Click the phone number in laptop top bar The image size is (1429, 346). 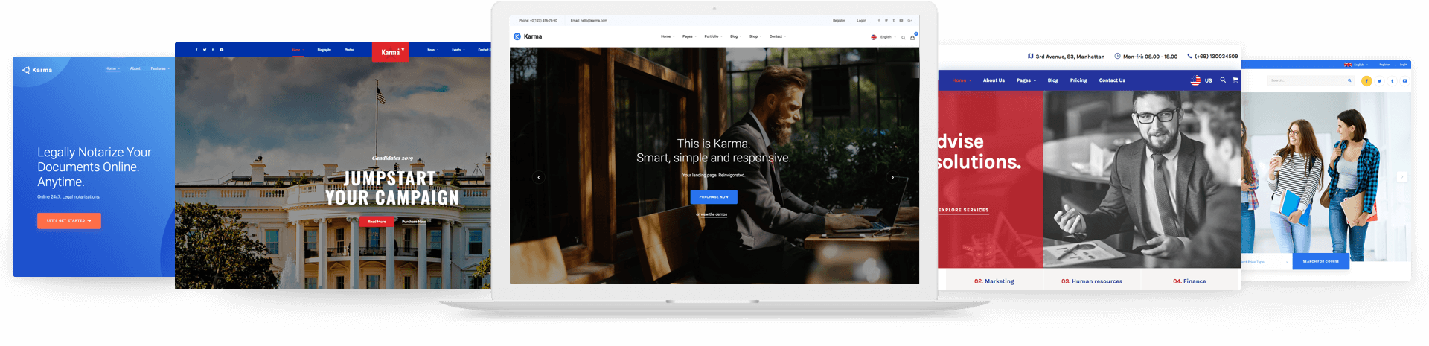pyautogui.click(x=538, y=21)
